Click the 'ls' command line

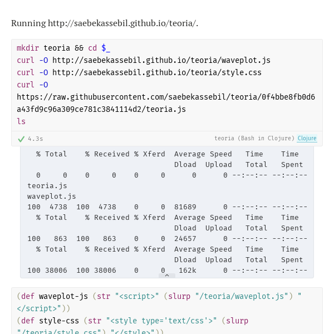[21, 121]
